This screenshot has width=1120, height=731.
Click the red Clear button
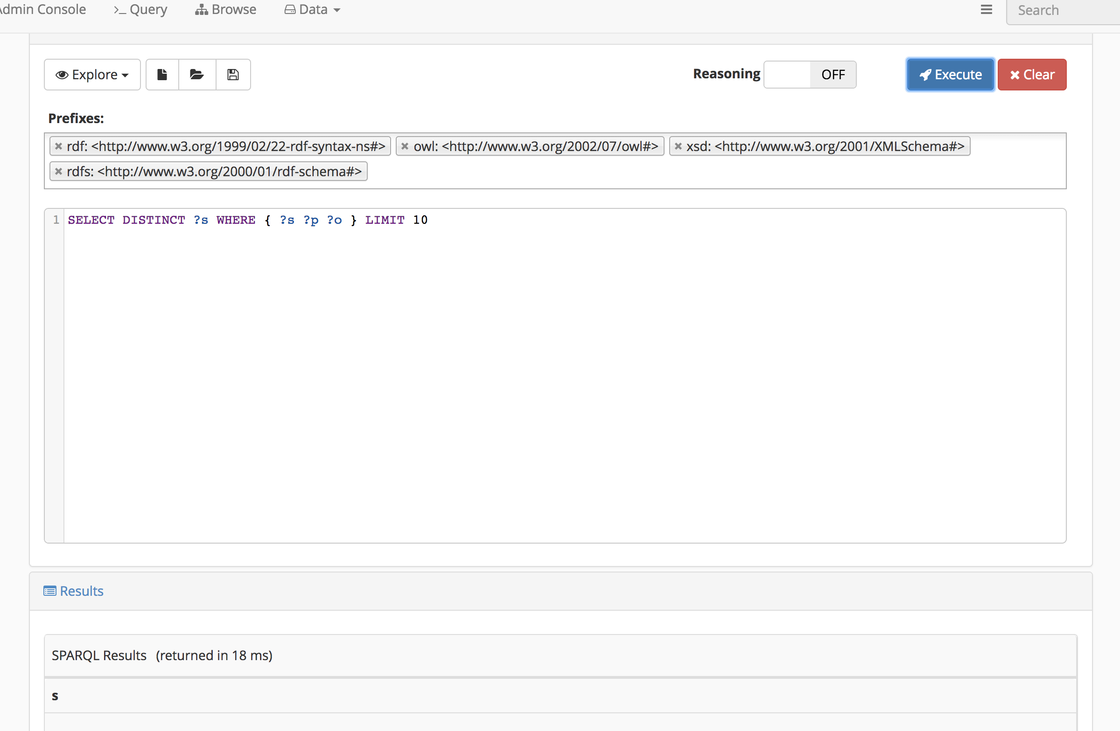pos(1031,74)
